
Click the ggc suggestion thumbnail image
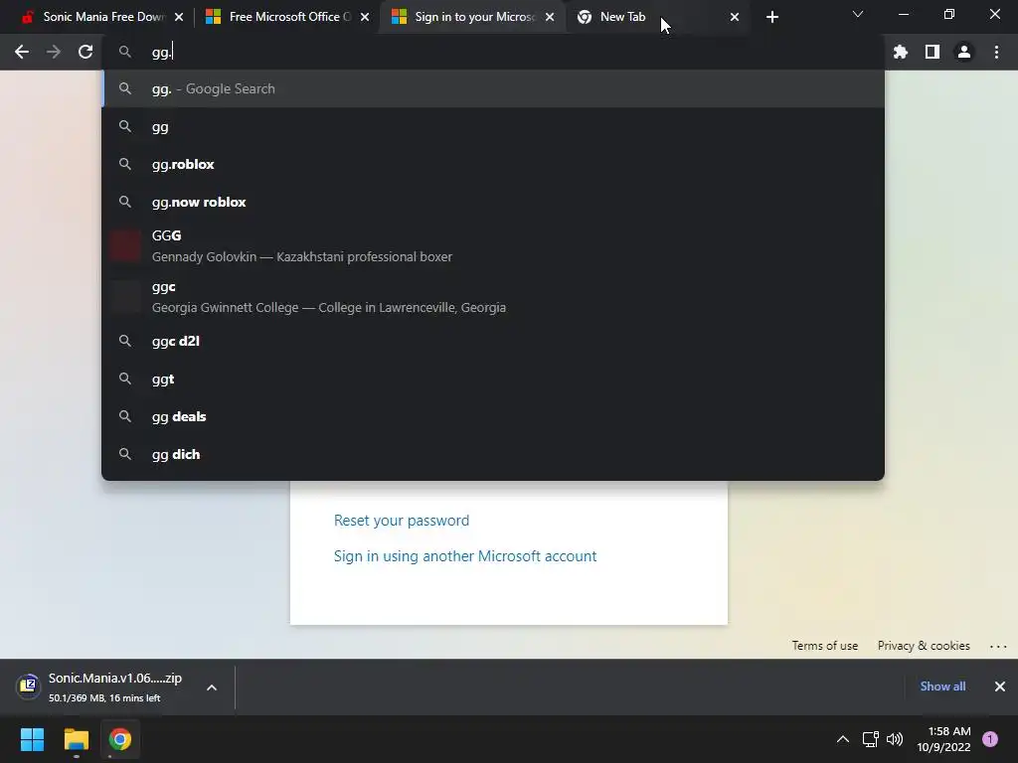point(125,296)
